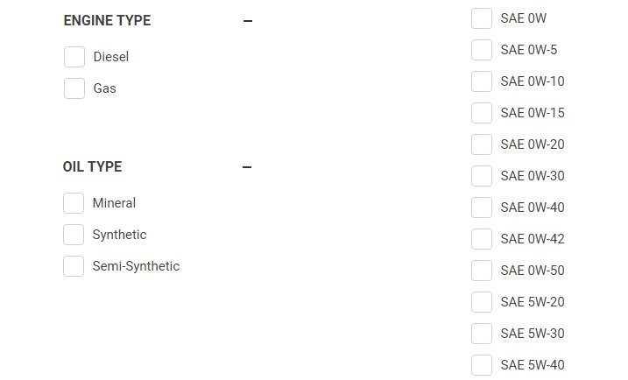Tick the SAE 5W-20 checkbox
This screenshot has width=628, height=380.
click(482, 302)
